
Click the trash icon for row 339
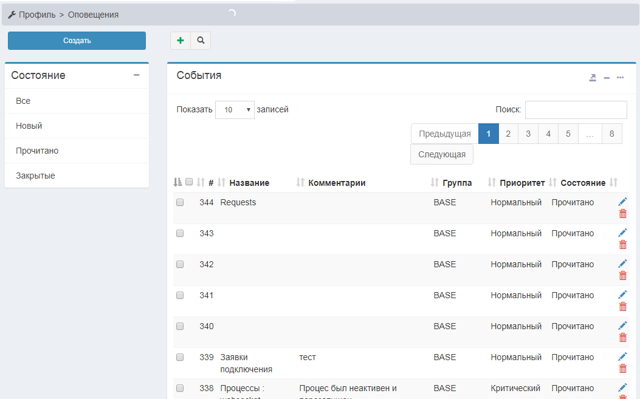(622, 369)
